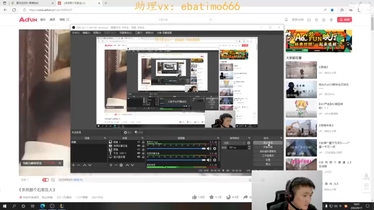Open OBS 工具(T) menu

click(x=138, y=33)
